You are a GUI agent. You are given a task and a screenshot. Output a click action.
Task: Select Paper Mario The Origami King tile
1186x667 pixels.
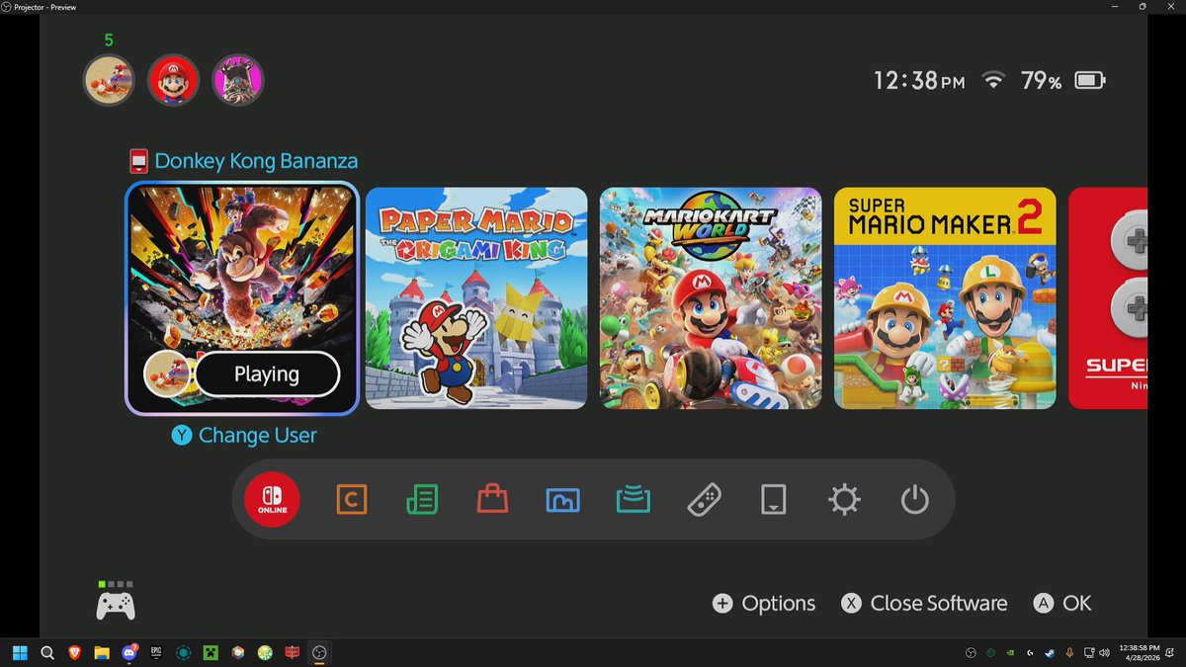coord(476,298)
